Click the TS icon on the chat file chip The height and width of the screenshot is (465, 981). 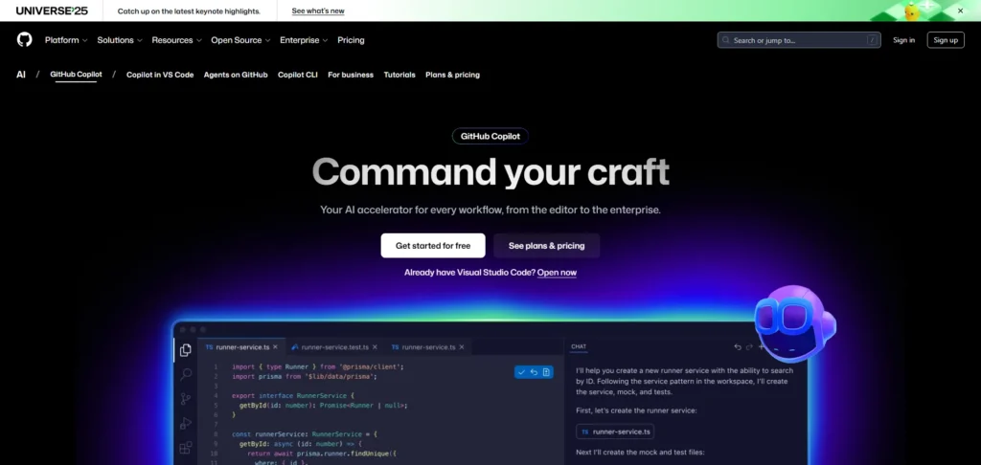pyautogui.click(x=585, y=432)
